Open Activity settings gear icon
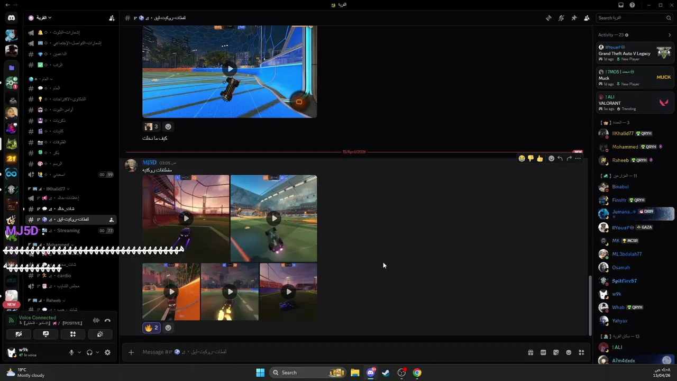 click(627, 35)
